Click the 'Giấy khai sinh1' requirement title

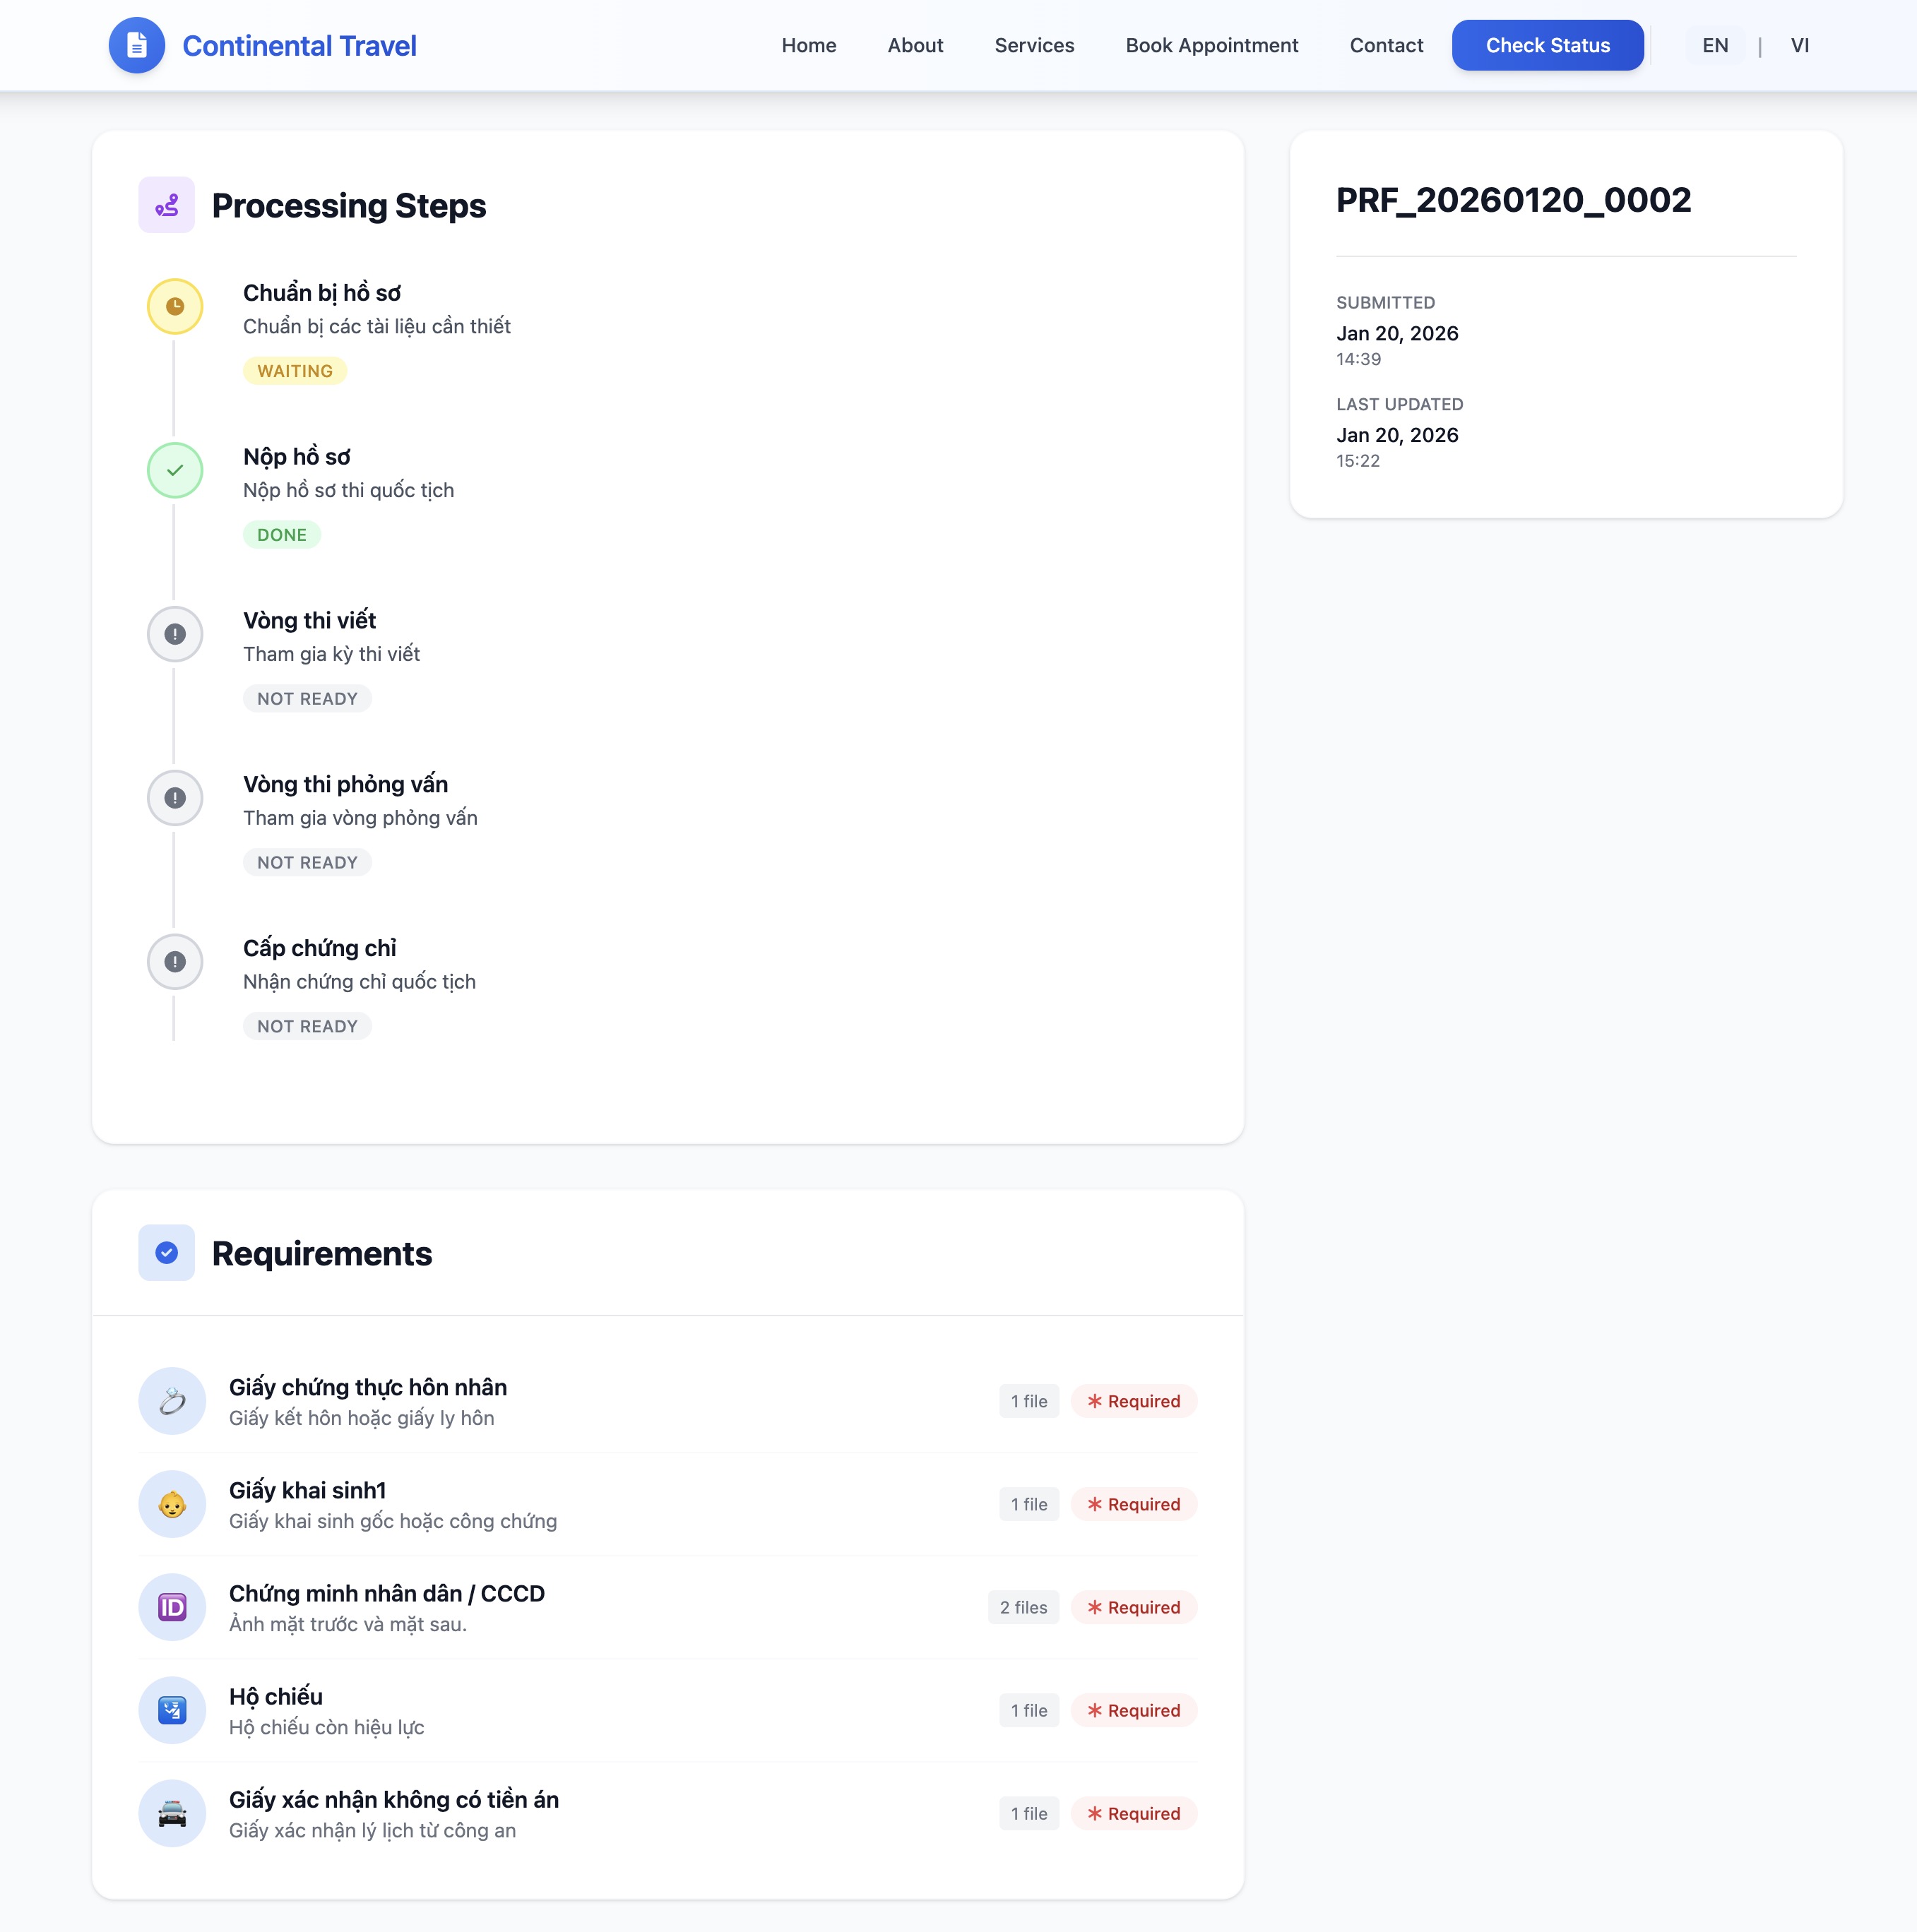tap(307, 1490)
